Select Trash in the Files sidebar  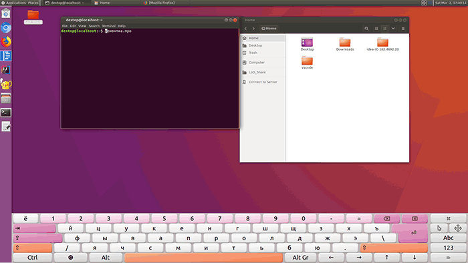click(263, 53)
